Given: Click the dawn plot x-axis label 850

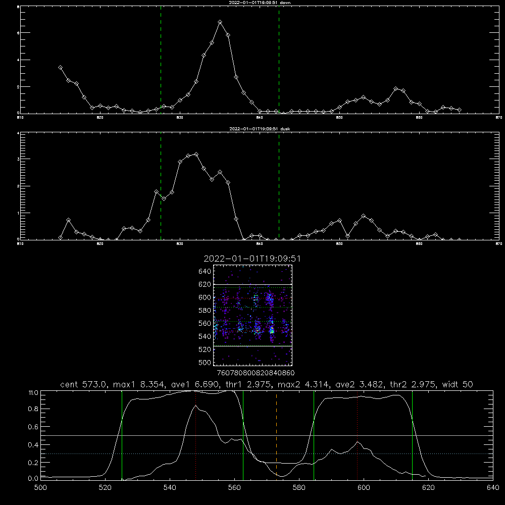Looking at the screenshot, I should [x=339, y=118].
